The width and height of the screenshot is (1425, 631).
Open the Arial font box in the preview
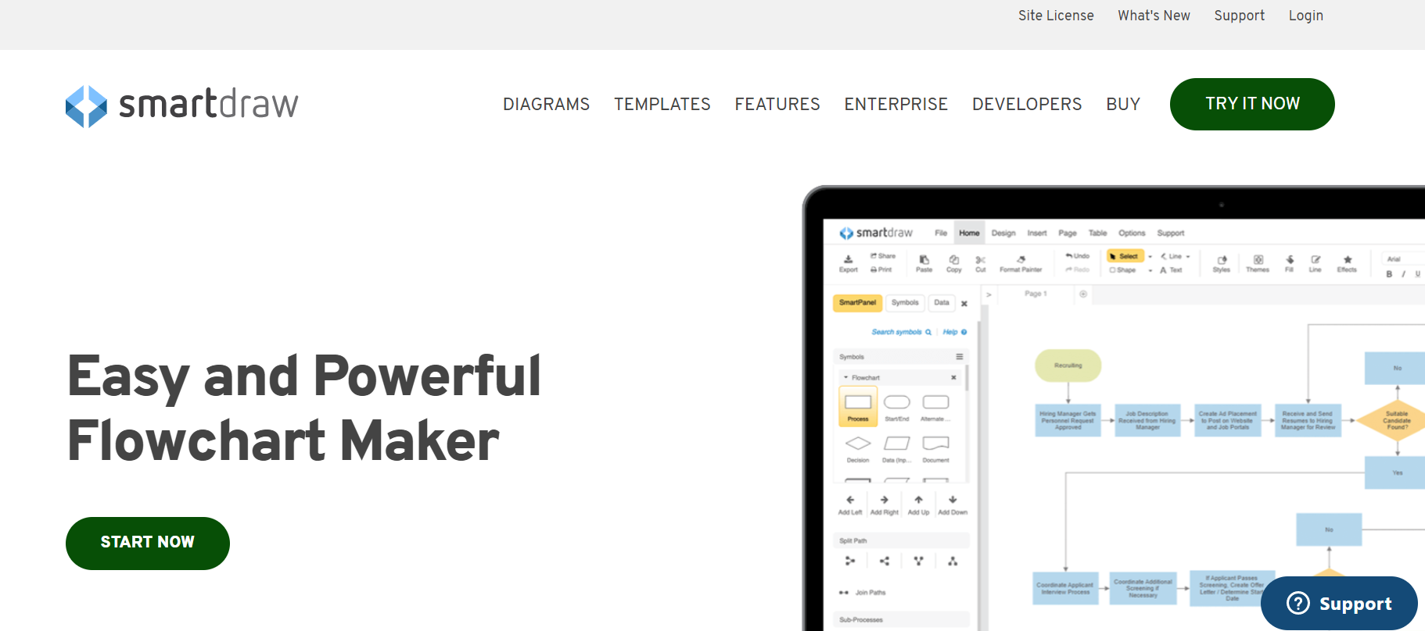point(1404,258)
